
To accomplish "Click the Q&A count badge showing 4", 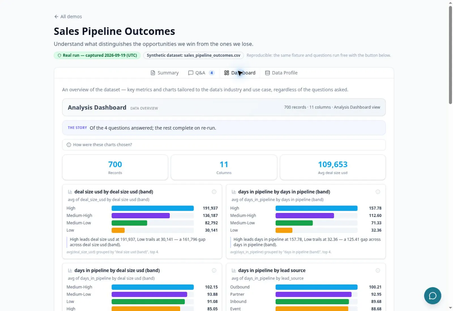I will [x=211, y=73].
